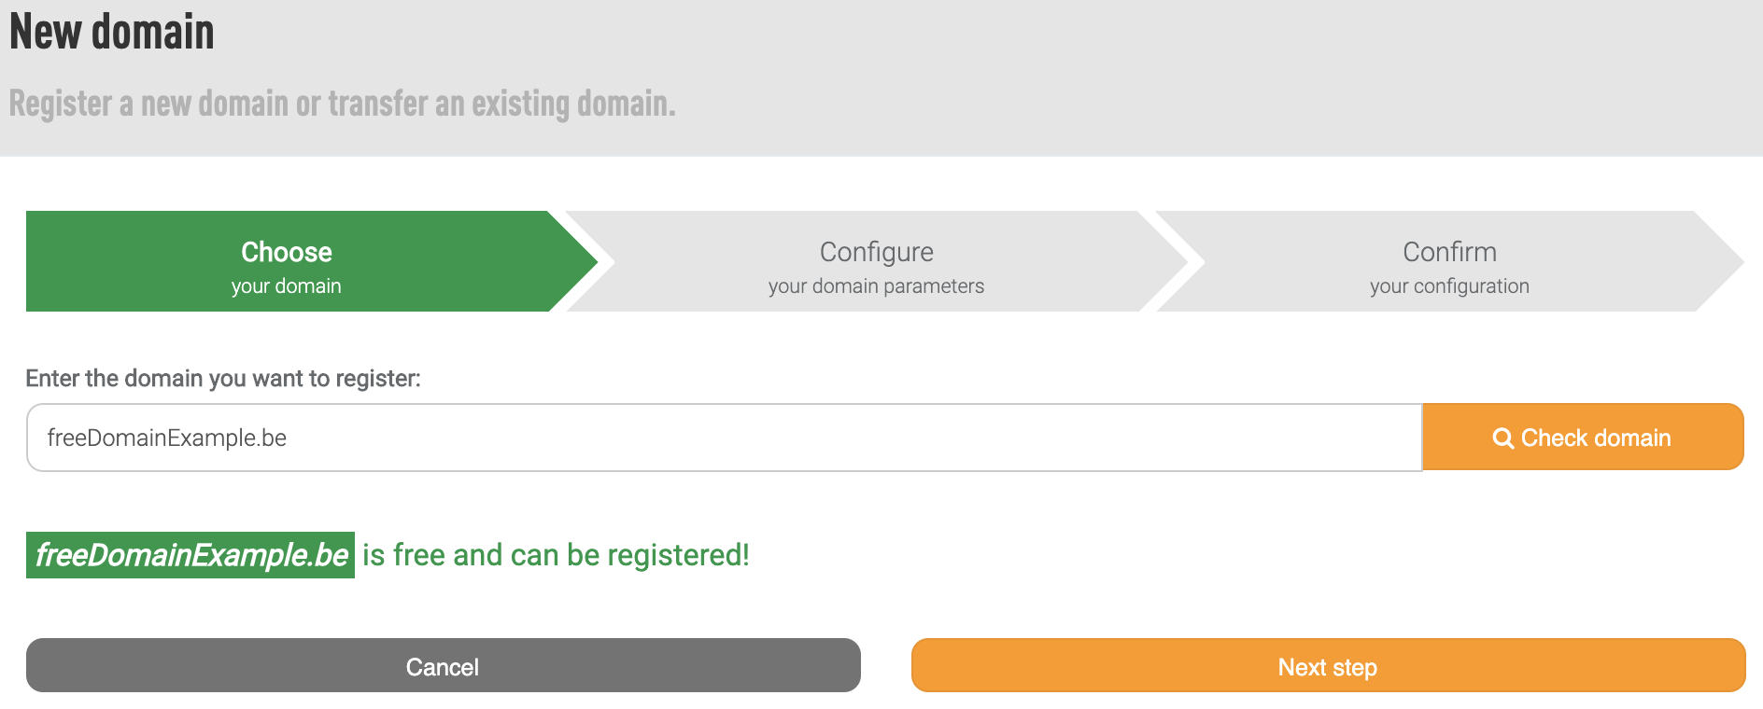Image resolution: width=1763 pixels, height=709 pixels.
Task: Click the 'Enter the domain you want to register' label
Action: 223,378
